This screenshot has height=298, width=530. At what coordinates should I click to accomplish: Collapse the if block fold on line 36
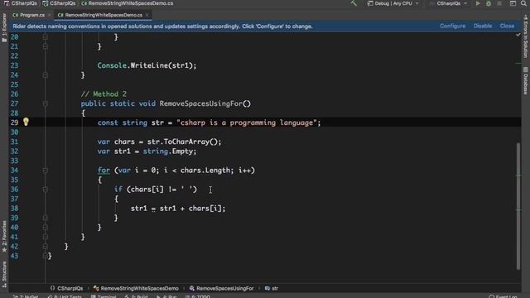(46, 190)
